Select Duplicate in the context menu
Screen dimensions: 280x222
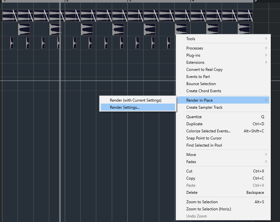tap(194, 124)
